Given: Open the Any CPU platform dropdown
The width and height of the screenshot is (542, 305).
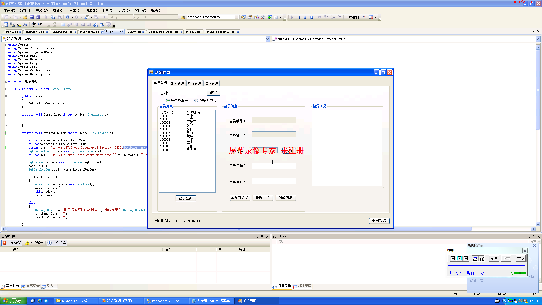Looking at the screenshot, I should point(176,17).
